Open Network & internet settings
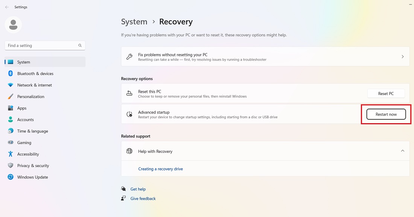 [x=35, y=85]
